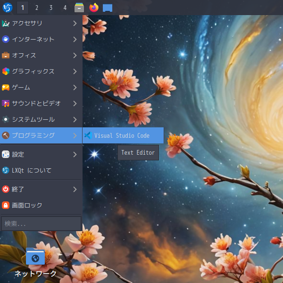Screen dimensions: 283x283
Task: Click the blue show desktop icon
Action: (x=108, y=8)
